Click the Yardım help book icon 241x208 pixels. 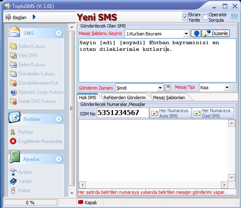click(x=13, y=181)
